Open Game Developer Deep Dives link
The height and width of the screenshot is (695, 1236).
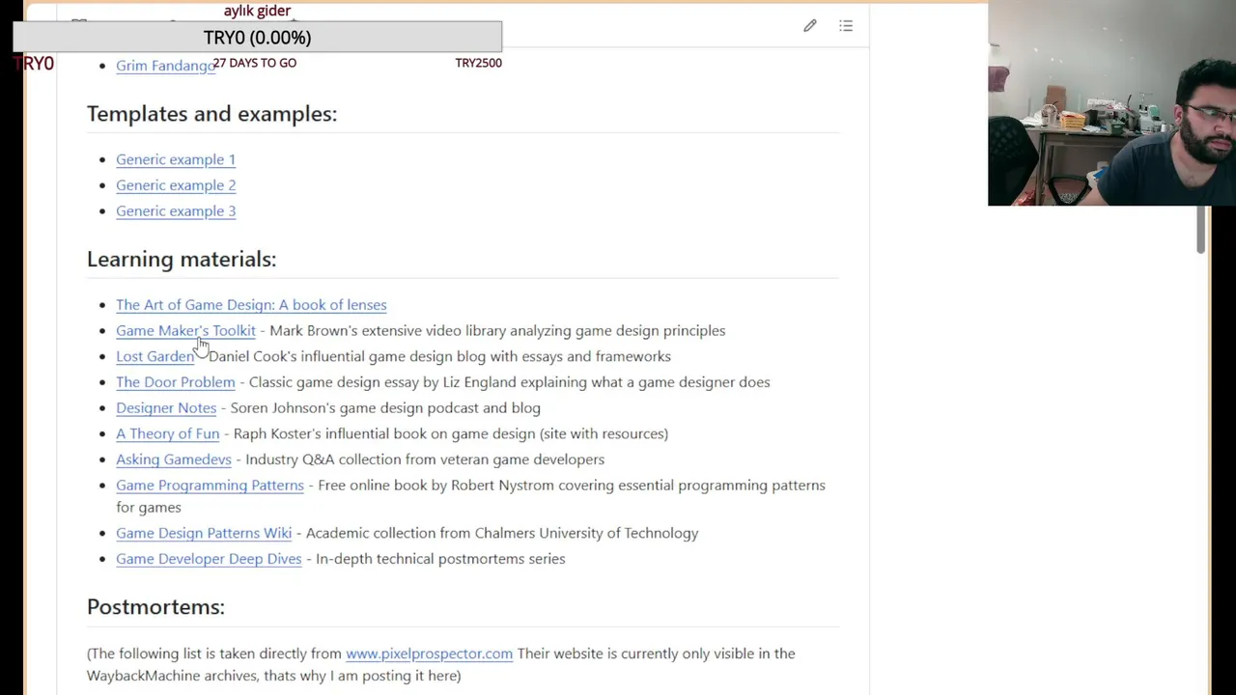click(209, 559)
